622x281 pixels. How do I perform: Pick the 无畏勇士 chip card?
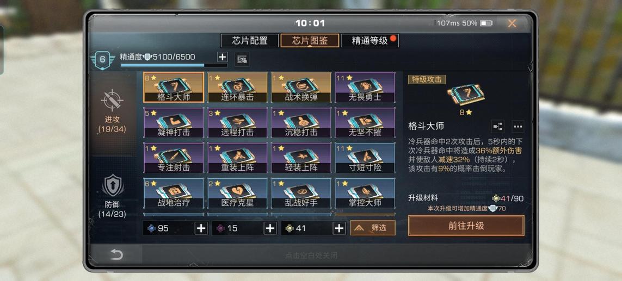tap(365, 88)
